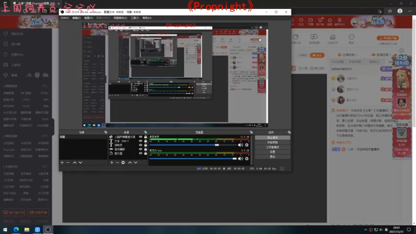Open the 视频回播 play icon
The width and height of the screenshot is (416, 234).
314,37
